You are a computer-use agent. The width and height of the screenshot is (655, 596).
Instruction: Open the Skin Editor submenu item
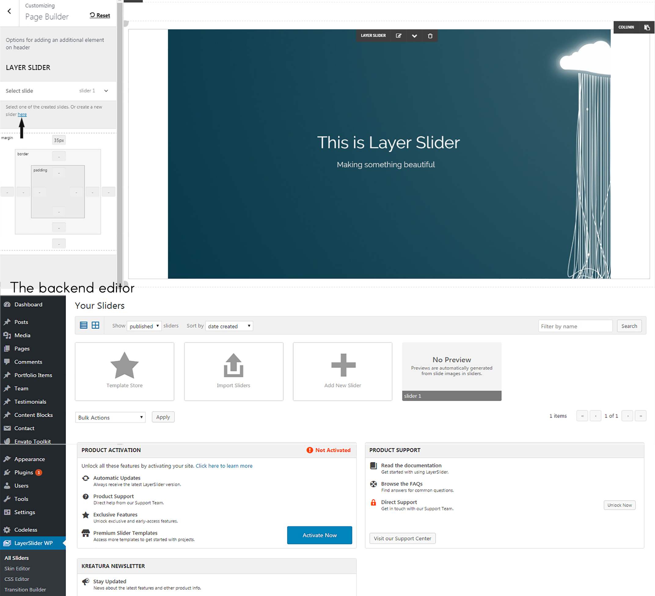[17, 569]
